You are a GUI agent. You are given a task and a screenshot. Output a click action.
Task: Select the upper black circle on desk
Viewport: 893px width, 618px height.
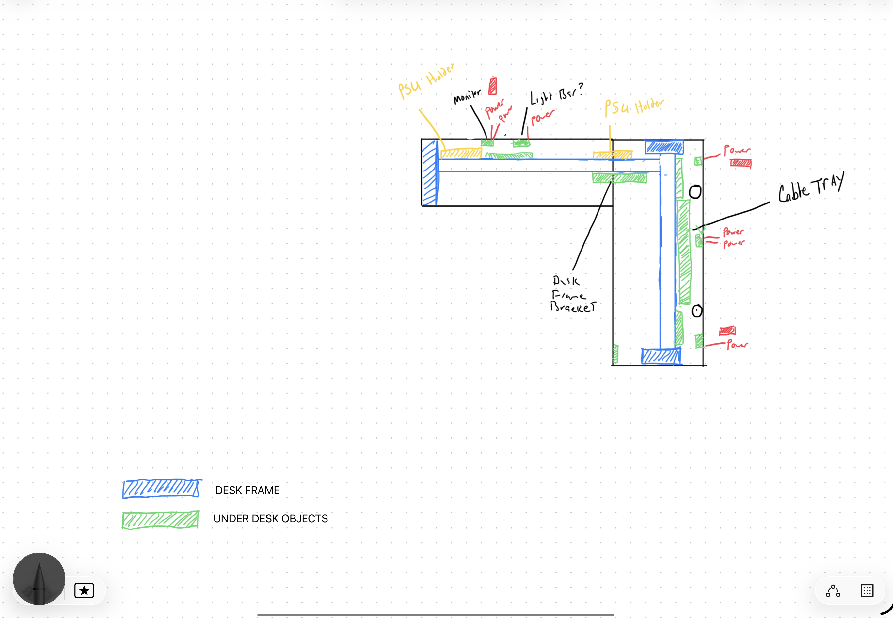point(695,192)
